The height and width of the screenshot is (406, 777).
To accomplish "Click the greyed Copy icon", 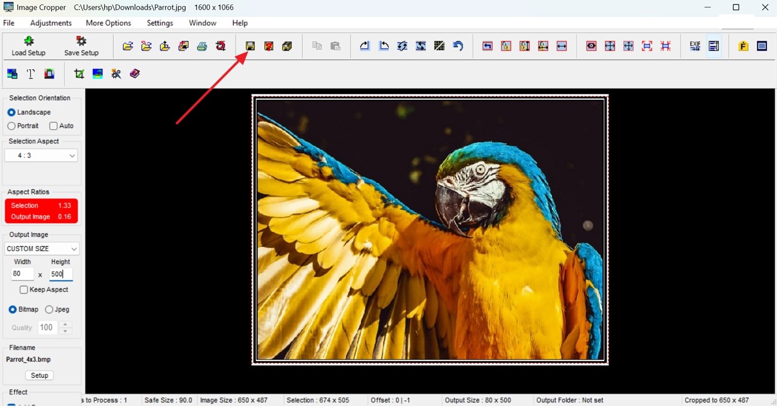I will click(x=317, y=46).
